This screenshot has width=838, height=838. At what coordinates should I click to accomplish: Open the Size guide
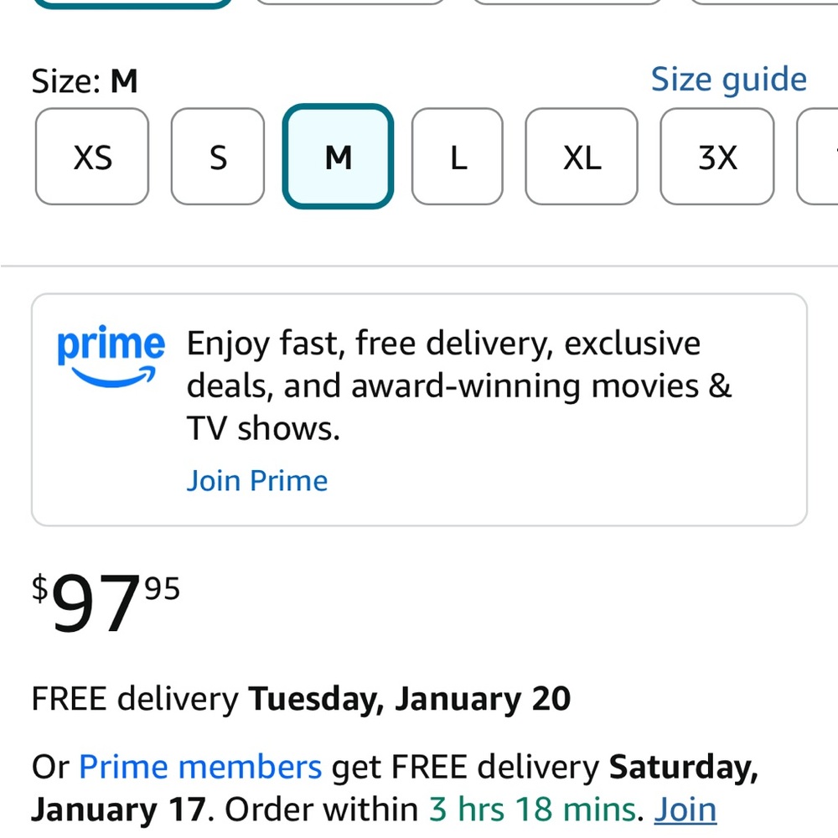click(x=728, y=80)
